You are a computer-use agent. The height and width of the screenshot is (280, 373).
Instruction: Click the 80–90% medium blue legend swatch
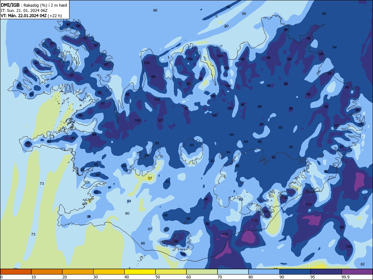(264, 272)
